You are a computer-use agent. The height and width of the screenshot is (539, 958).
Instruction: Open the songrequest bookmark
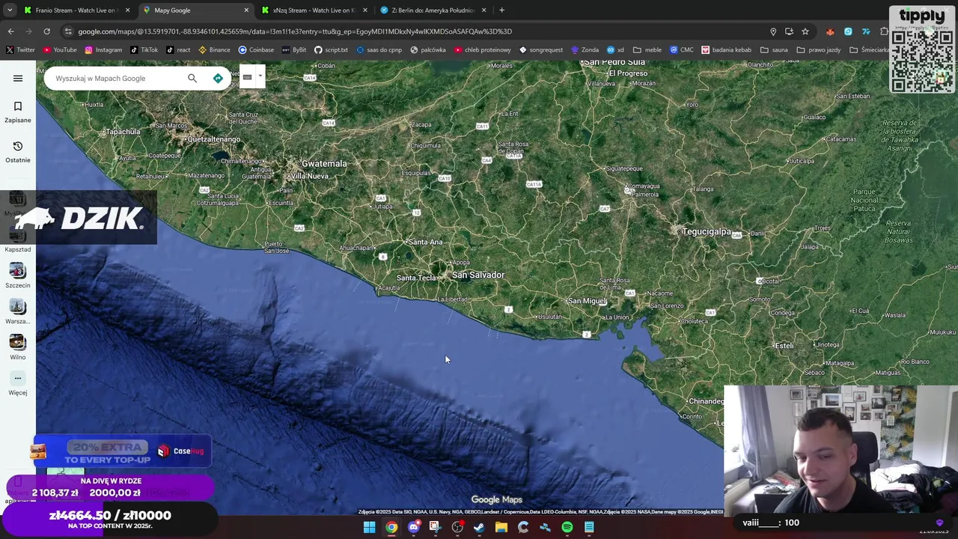point(540,49)
